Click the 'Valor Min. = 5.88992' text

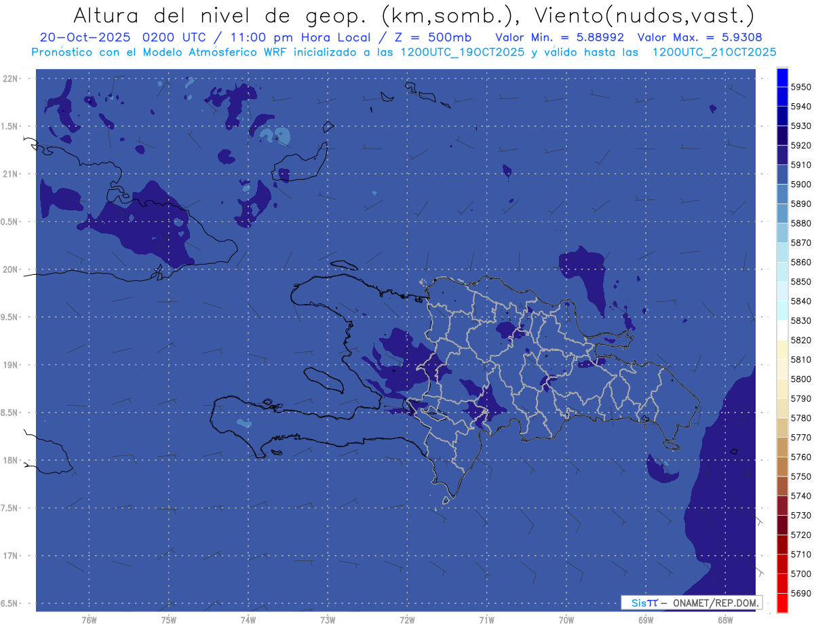pyautogui.click(x=560, y=37)
